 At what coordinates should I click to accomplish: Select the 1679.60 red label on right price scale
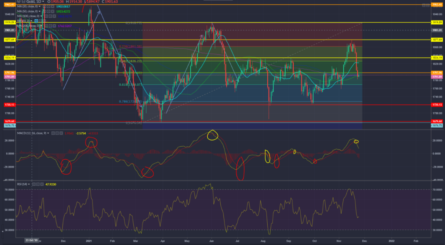436,121
